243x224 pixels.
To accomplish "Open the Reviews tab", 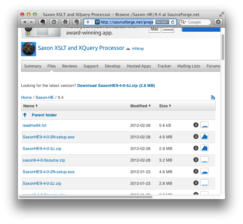I will point(70,66).
